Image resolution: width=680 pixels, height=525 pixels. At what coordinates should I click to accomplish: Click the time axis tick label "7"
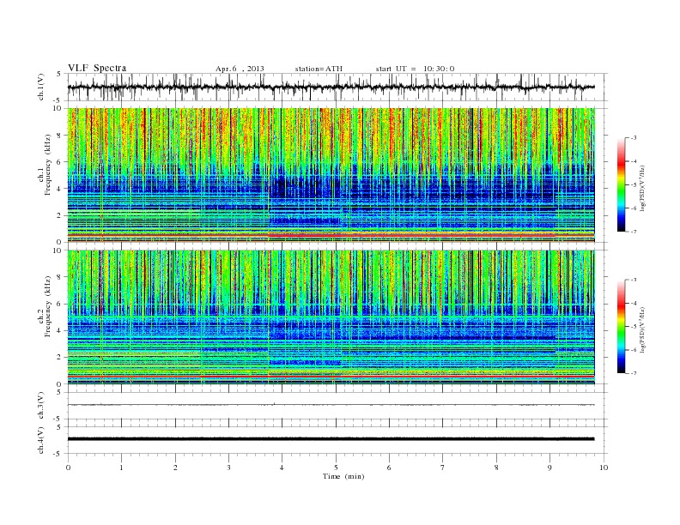point(443,468)
